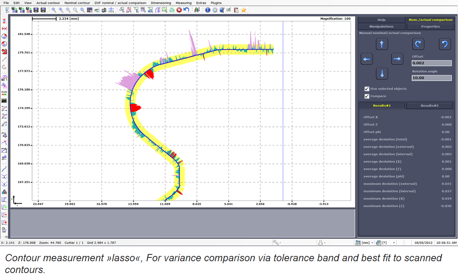This screenshot has width=458, height=278.
Task: Click the red cancel X toolbar icon
Action: [x=179, y=10]
